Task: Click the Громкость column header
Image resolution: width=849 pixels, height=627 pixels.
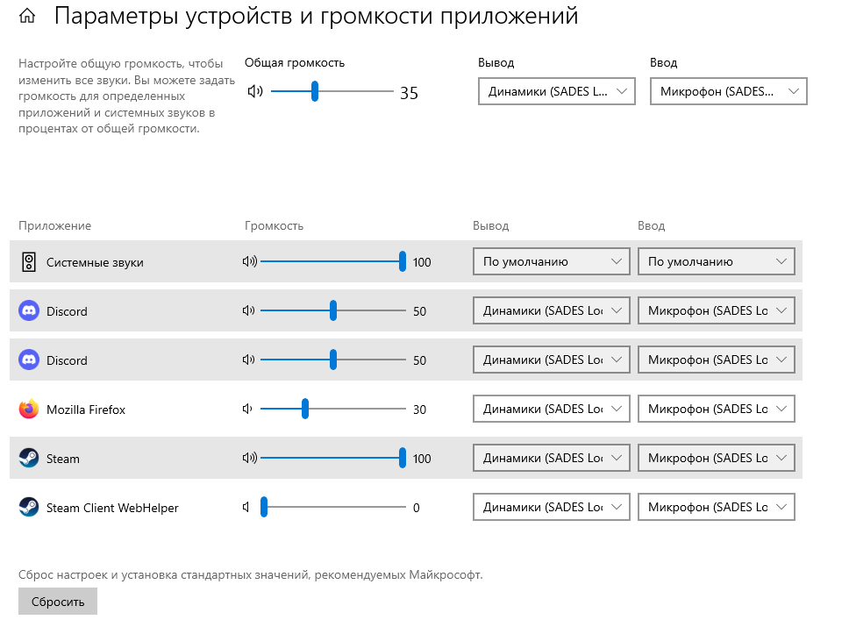Action: tap(274, 225)
